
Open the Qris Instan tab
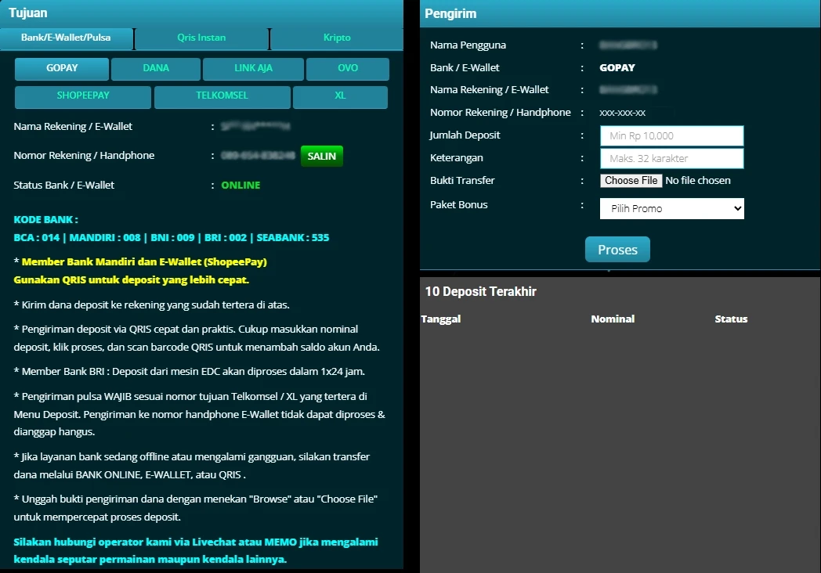[201, 38]
